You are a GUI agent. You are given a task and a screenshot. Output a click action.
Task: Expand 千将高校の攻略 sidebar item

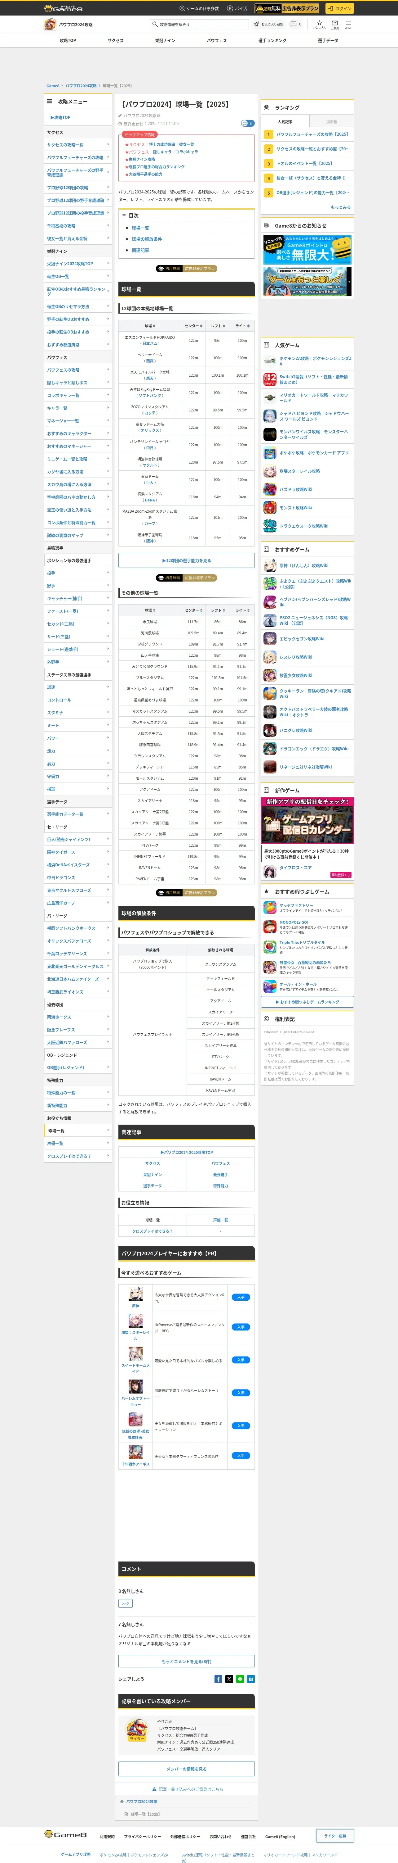point(78,226)
